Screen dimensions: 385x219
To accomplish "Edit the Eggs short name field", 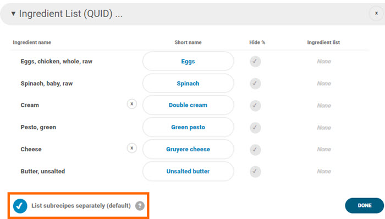I will [188, 62].
